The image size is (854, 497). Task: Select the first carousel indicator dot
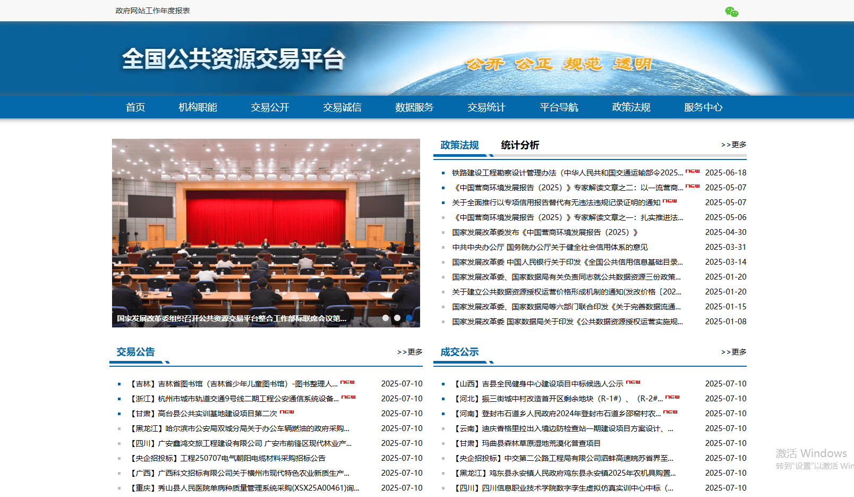tap(386, 318)
